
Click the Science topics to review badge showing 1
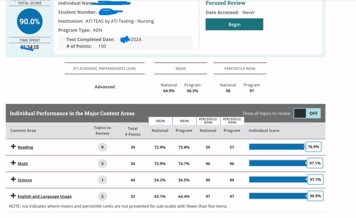tap(102, 180)
